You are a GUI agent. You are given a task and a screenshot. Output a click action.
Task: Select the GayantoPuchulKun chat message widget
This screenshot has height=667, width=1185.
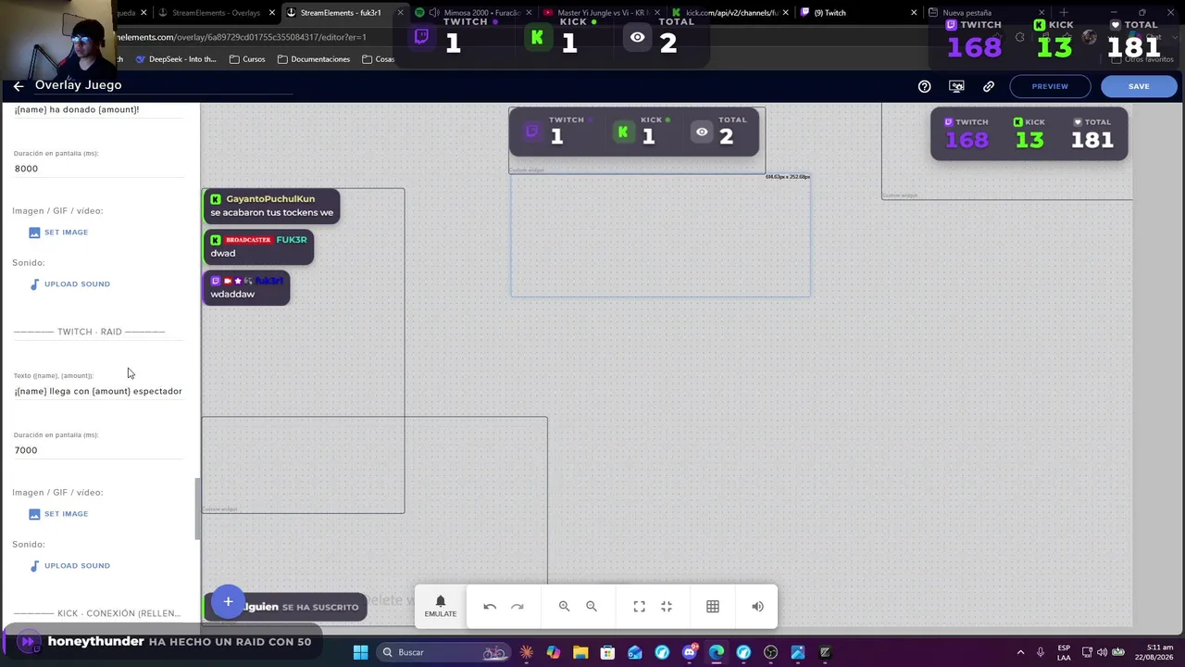coord(271,206)
